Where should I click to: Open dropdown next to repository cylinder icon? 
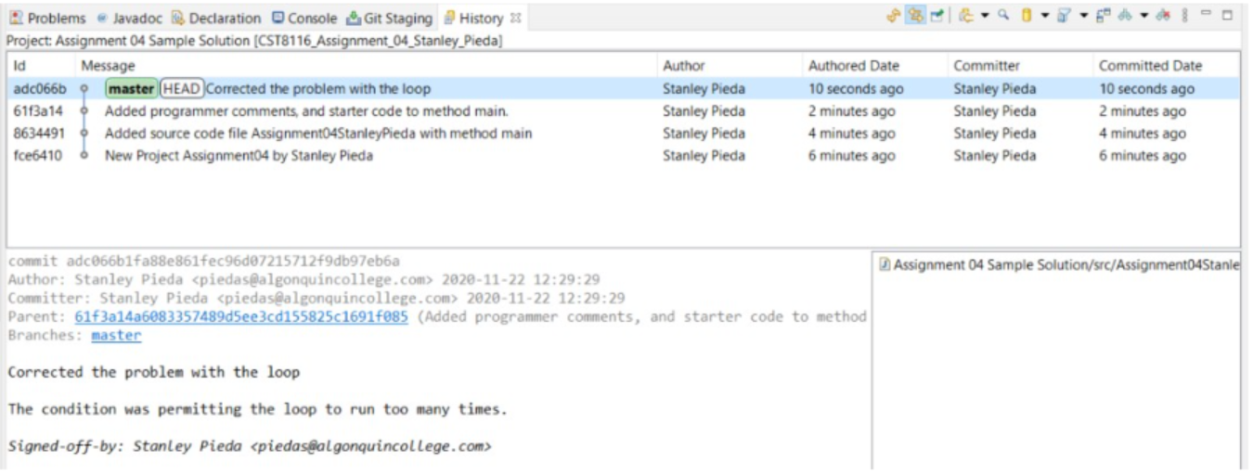point(1045,15)
